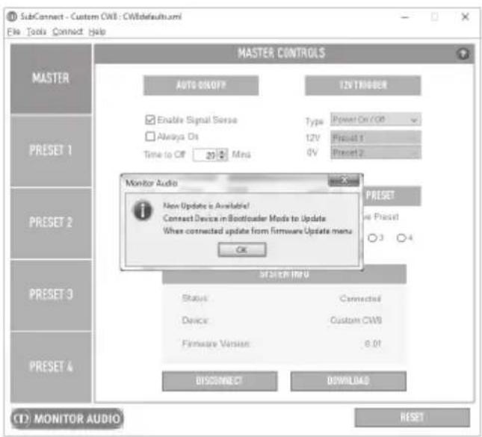Click the Time to Off value field

point(206,155)
